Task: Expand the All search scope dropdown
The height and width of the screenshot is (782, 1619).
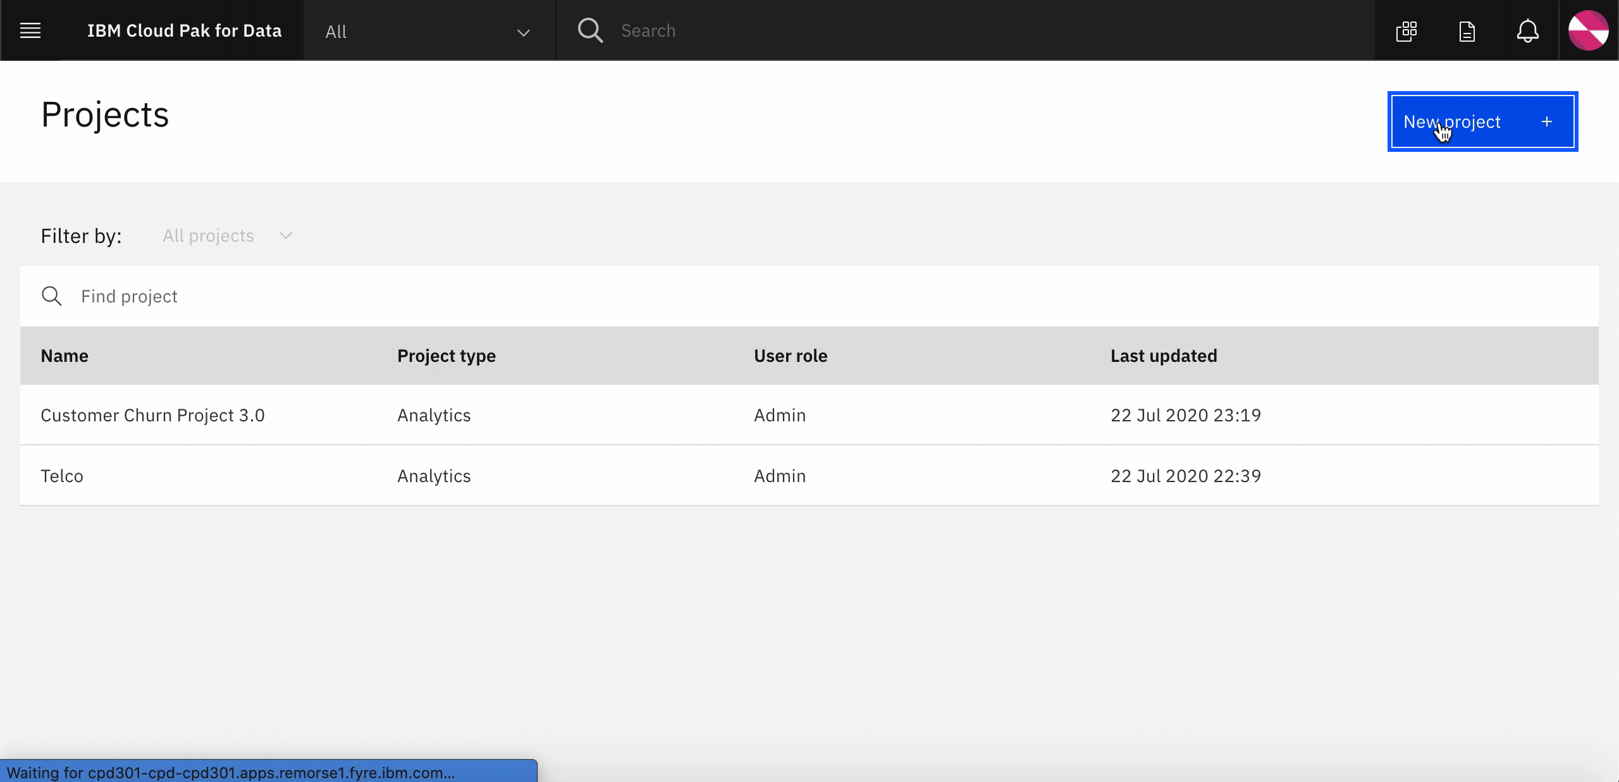Action: click(x=428, y=32)
